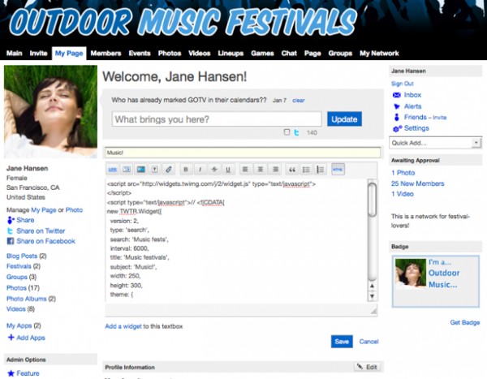
Task: Click the attach file paperclip icon
Action: pos(169,170)
